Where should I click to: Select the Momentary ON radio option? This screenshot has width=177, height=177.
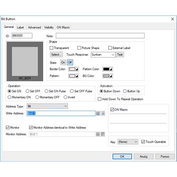[x=9, y=97]
